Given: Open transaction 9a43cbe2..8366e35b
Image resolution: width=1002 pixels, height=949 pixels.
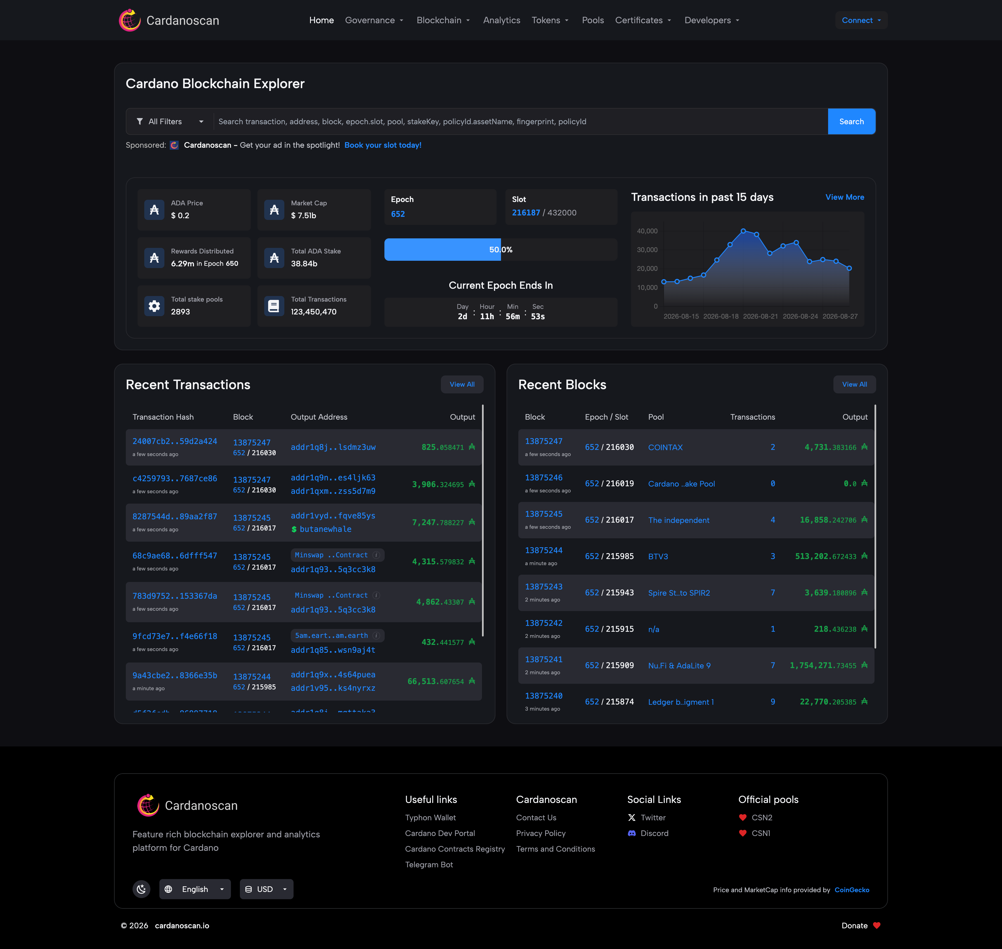Looking at the screenshot, I should (x=174, y=675).
